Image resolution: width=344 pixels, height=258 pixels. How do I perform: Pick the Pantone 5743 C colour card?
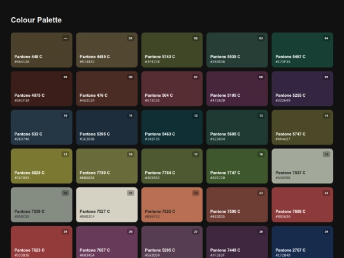[172, 50]
